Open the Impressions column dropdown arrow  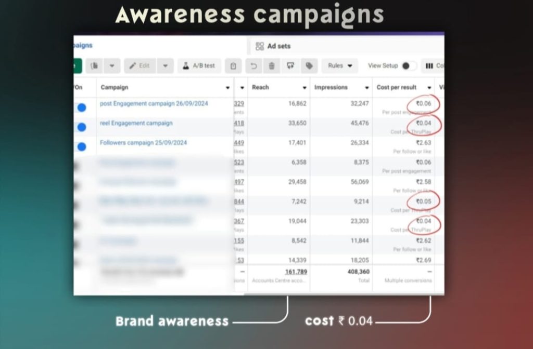coord(367,88)
